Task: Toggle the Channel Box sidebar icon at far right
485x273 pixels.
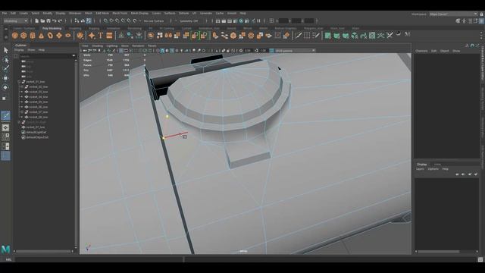Action: [482, 20]
